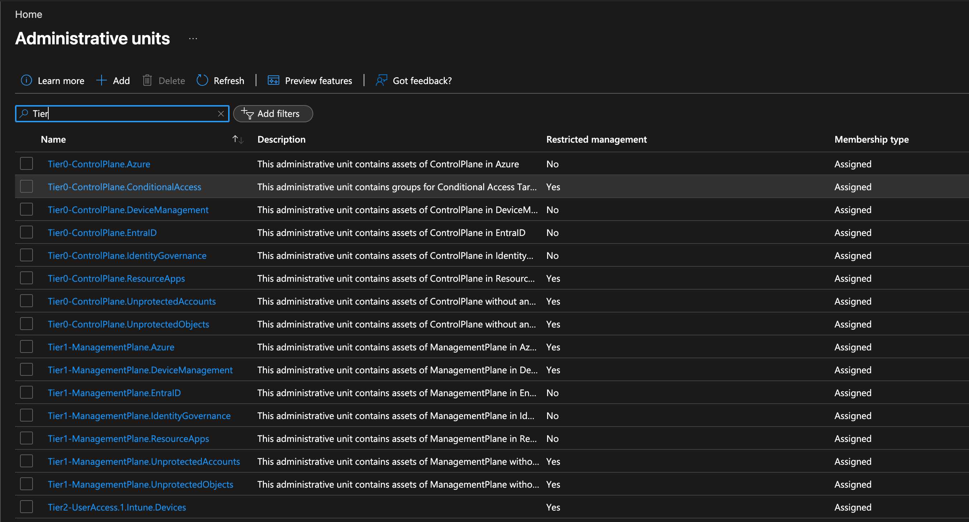
Task: Click the Got feedback person icon
Action: pyautogui.click(x=382, y=80)
